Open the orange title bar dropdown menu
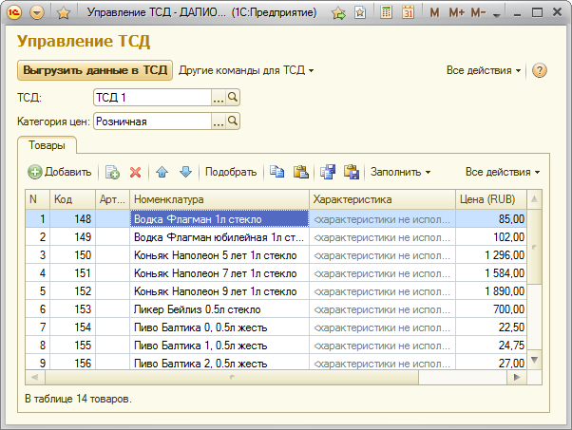 tap(37, 12)
